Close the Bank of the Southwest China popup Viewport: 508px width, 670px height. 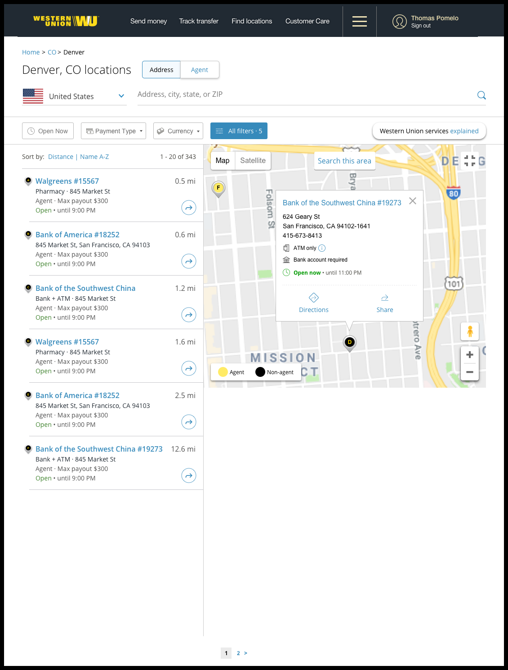(x=413, y=201)
